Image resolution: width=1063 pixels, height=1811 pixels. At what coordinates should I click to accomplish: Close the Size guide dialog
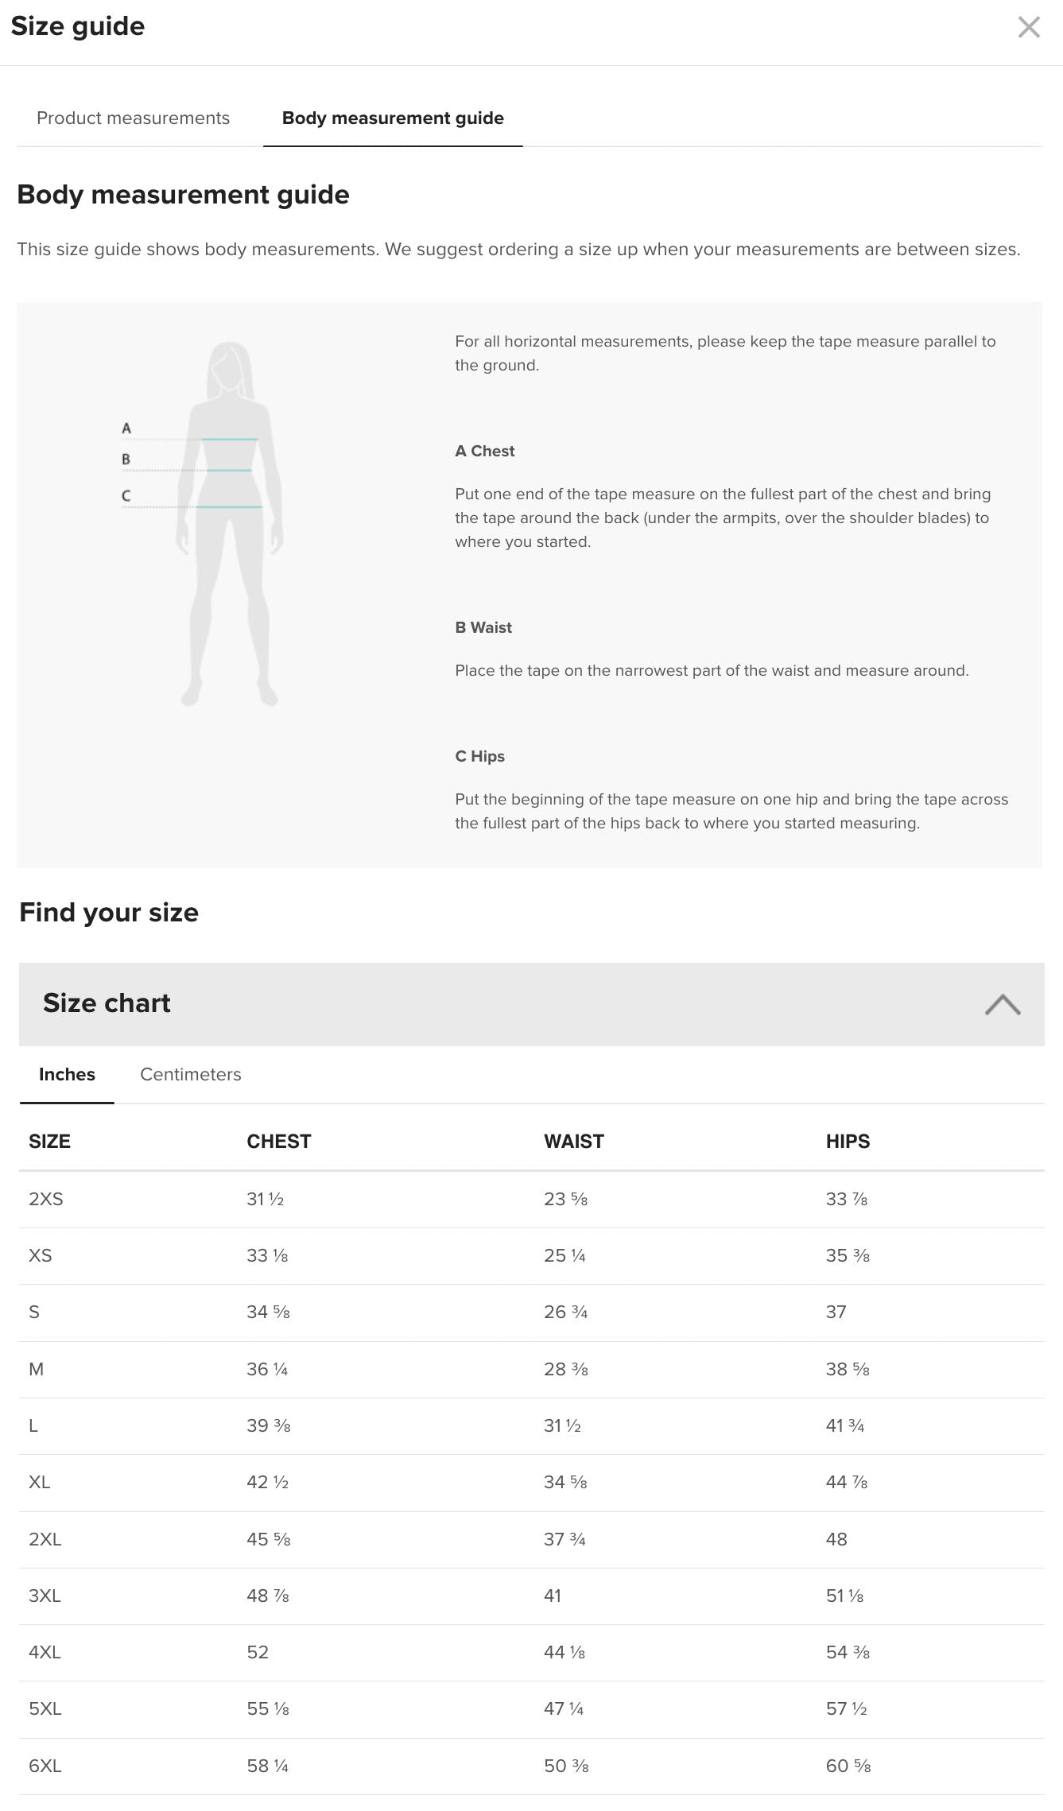click(x=1029, y=26)
